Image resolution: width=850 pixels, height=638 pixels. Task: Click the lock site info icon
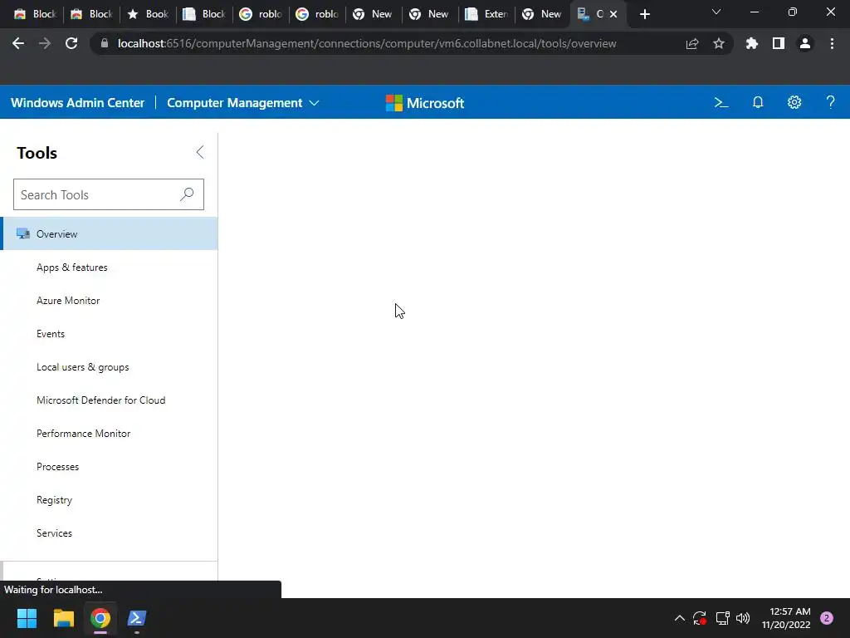tap(105, 43)
